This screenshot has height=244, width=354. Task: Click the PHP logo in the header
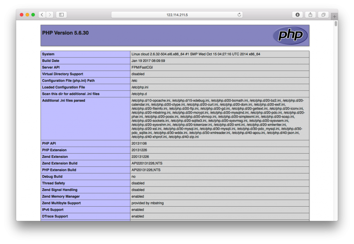coord(290,35)
